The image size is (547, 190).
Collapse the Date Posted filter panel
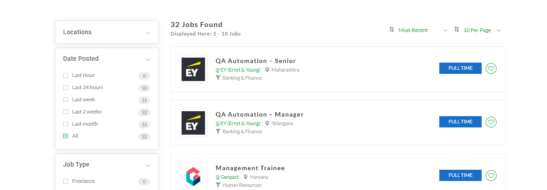coord(147,59)
